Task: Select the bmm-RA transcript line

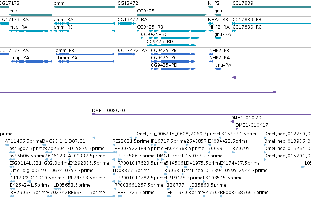Action: click(84, 23)
